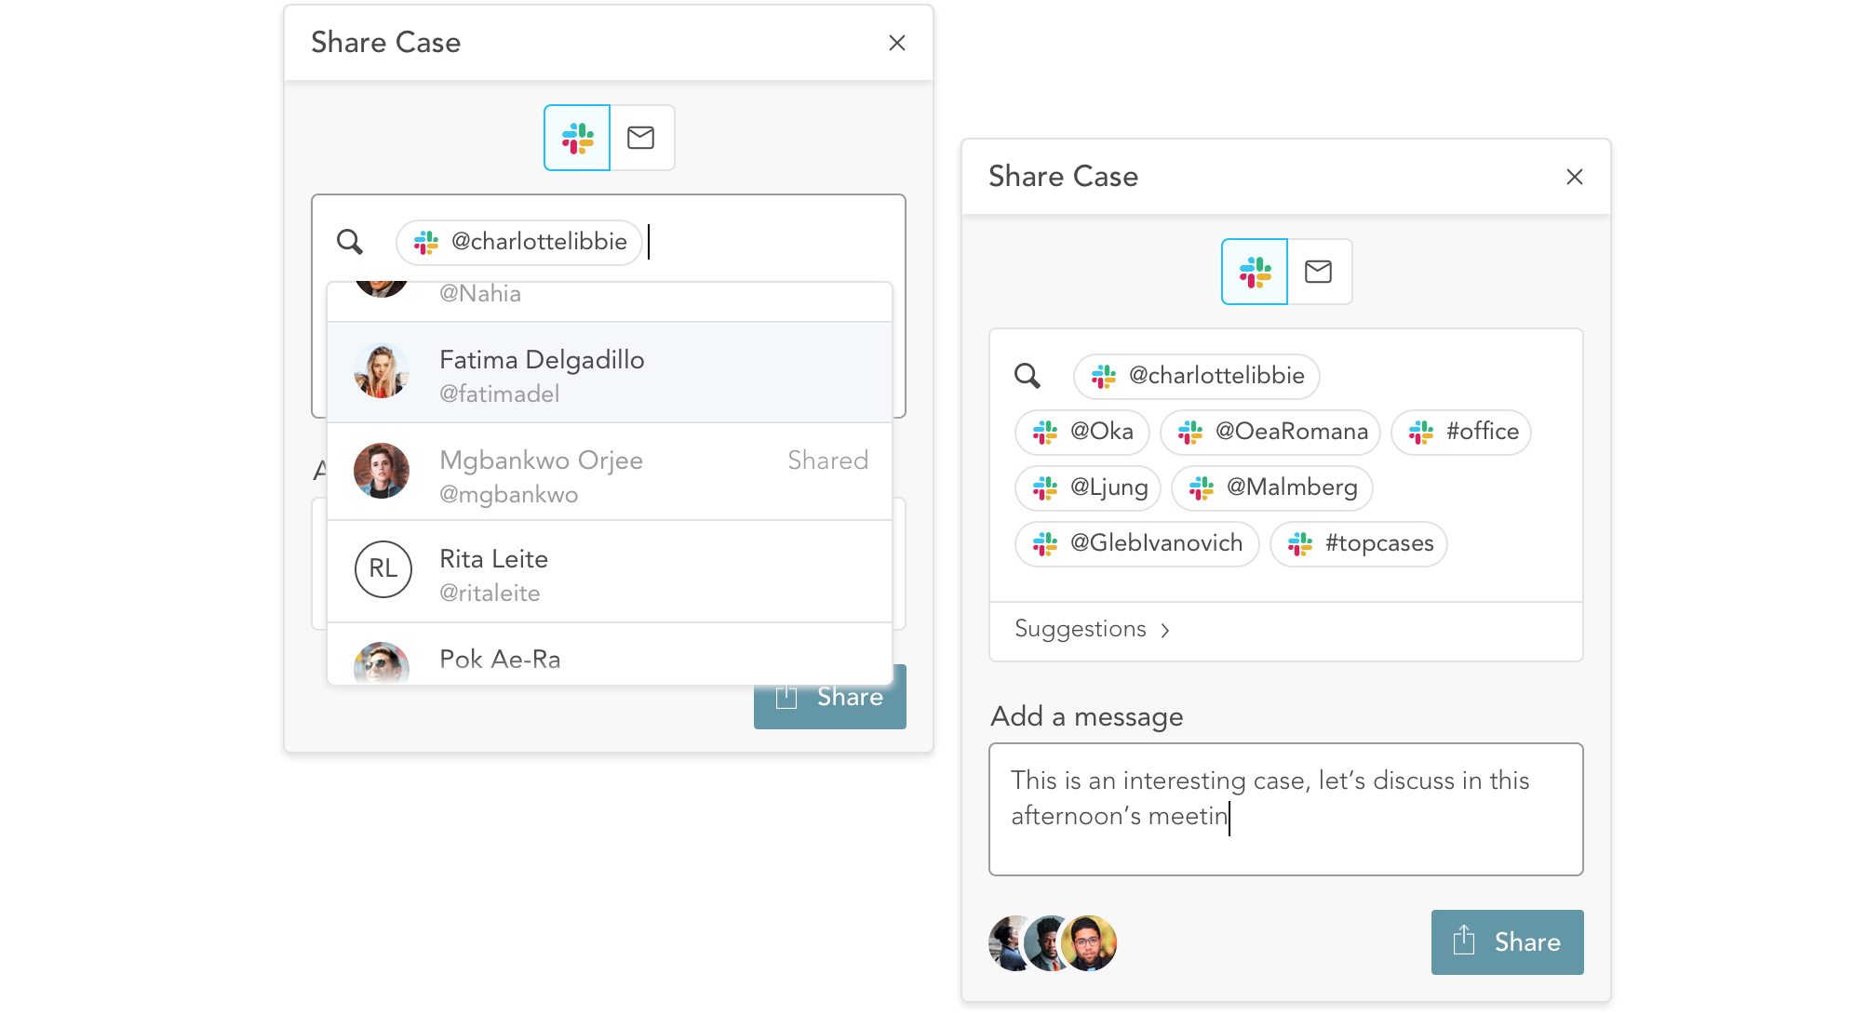This screenshot has height=1014, width=1854.
Task: Click into the Add a message text box
Action: pyautogui.click(x=1286, y=809)
